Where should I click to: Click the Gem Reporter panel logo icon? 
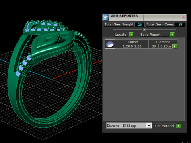[x=106, y=17]
